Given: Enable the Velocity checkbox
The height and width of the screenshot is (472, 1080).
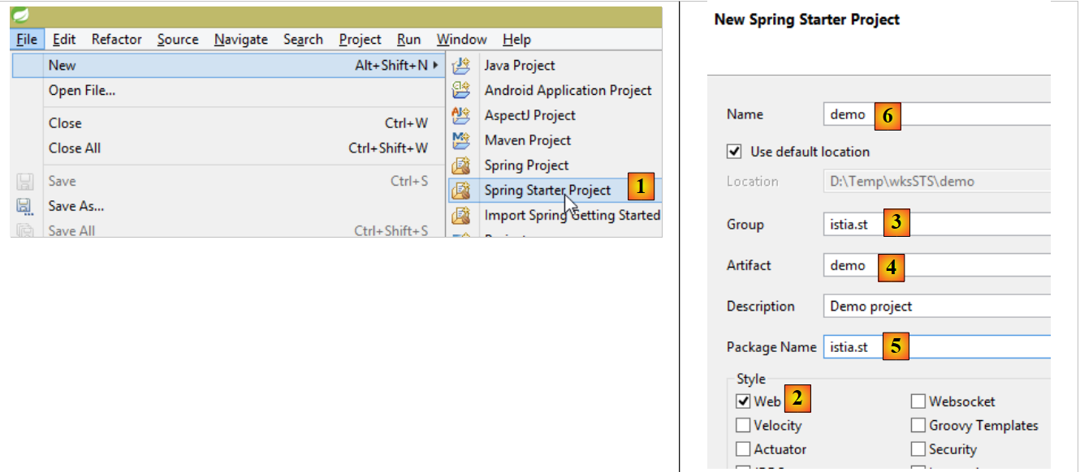Looking at the screenshot, I should point(743,425).
